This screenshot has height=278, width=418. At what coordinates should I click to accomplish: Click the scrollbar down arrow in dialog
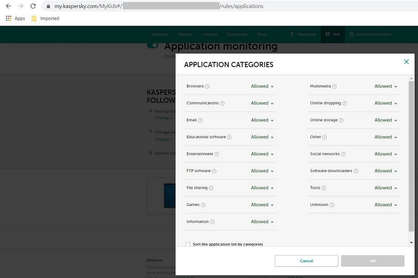411,243
